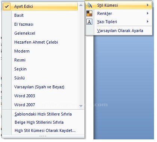Select the Süslü style set
Viewport: 157px width, 142px height.
pos(40,78)
